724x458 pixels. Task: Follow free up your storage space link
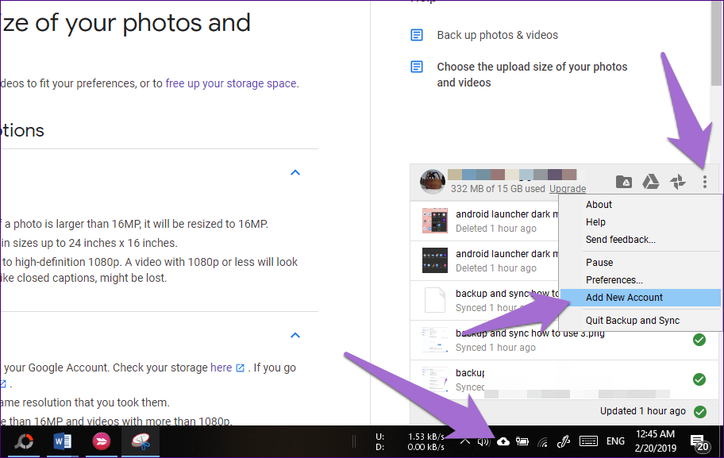pyautogui.click(x=231, y=83)
